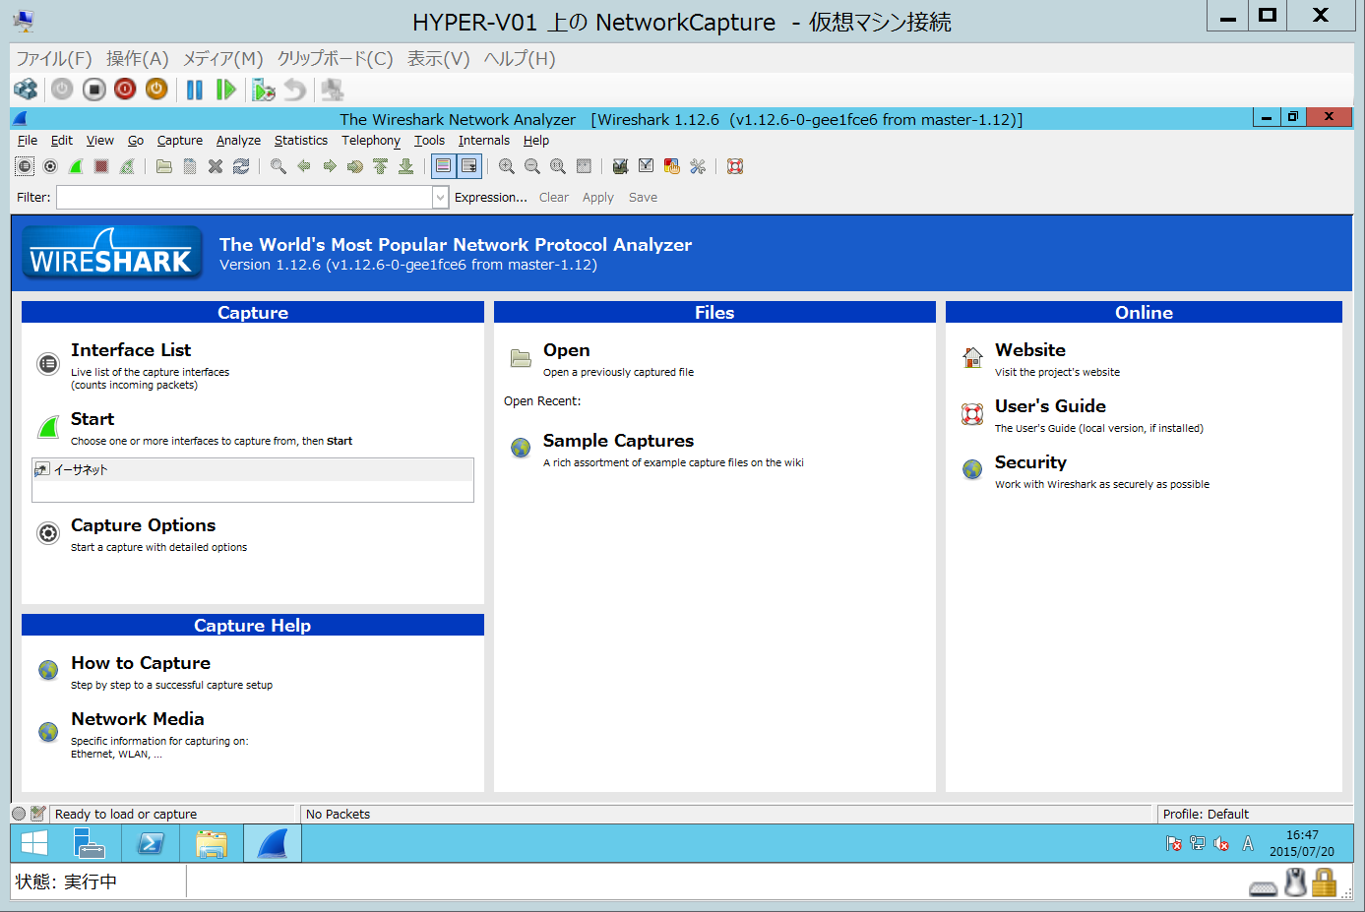Close the capture file with the X toolbar icon
The image size is (1365, 912).
pos(216,166)
